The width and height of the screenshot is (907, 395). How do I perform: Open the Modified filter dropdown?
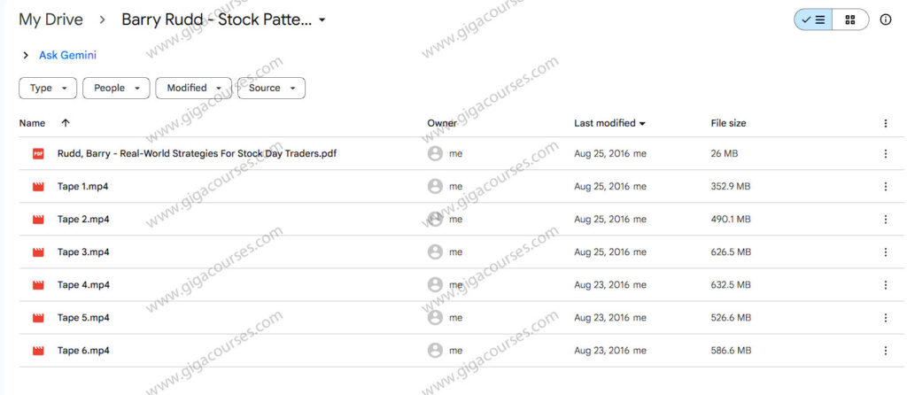pyautogui.click(x=193, y=88)
